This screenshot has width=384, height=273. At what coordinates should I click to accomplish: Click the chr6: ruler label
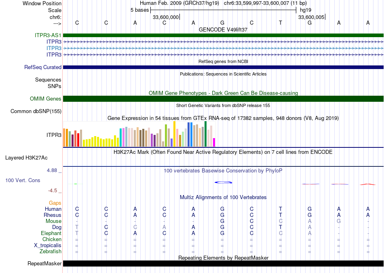55,17
